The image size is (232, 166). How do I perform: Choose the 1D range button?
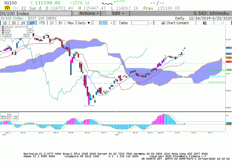(5, 23)
